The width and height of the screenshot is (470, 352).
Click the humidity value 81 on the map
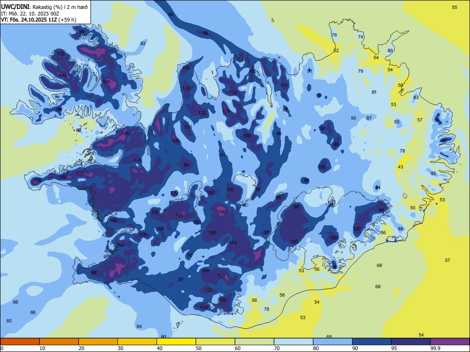point(374,92)
